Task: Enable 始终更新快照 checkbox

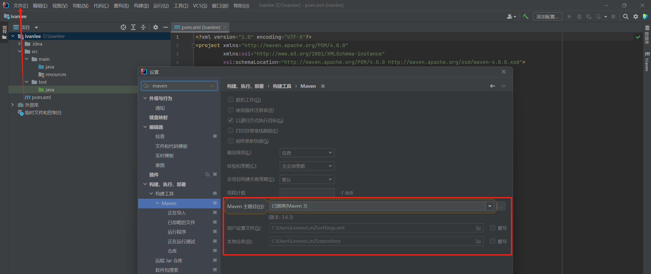Action: (x=231, y=141)
